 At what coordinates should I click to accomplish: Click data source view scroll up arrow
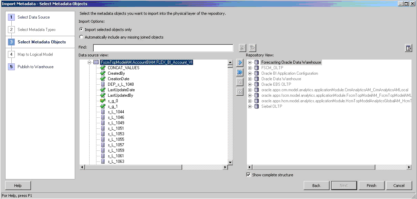coord(230,62)
